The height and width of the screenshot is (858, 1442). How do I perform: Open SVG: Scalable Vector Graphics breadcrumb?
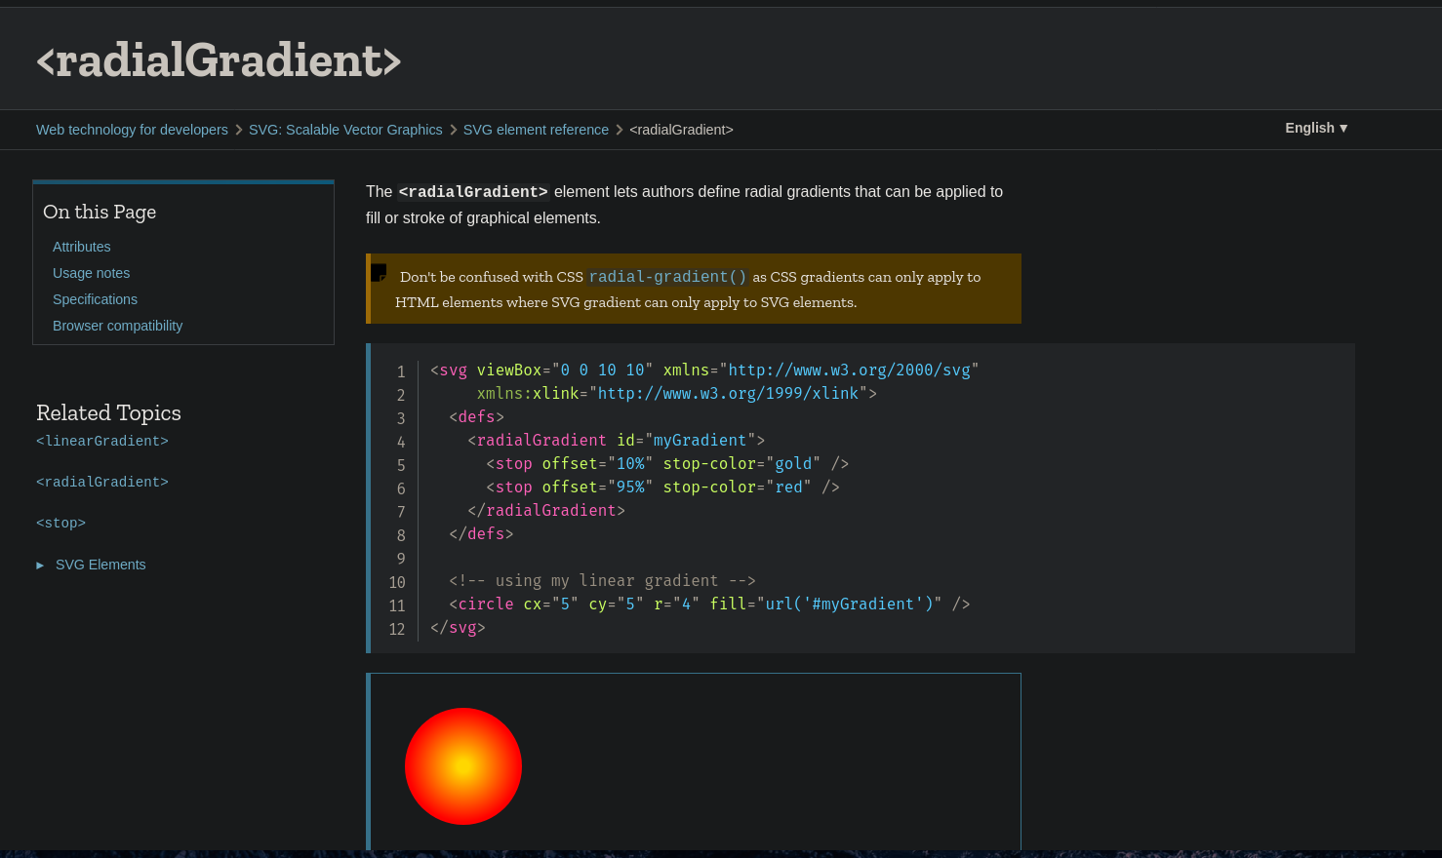pyautogui.click(x=345, y=130)
